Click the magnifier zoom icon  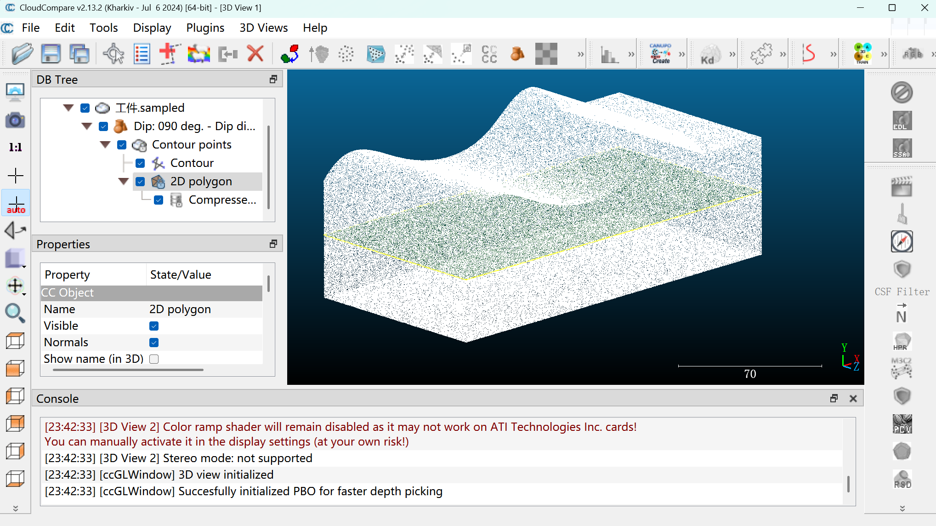click(15, 313)
